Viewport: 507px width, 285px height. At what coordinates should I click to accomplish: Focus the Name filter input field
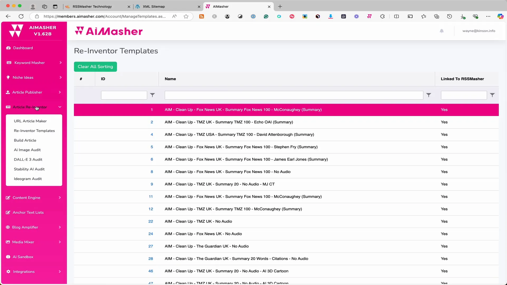pyautogui.click(x=294, y=95)
